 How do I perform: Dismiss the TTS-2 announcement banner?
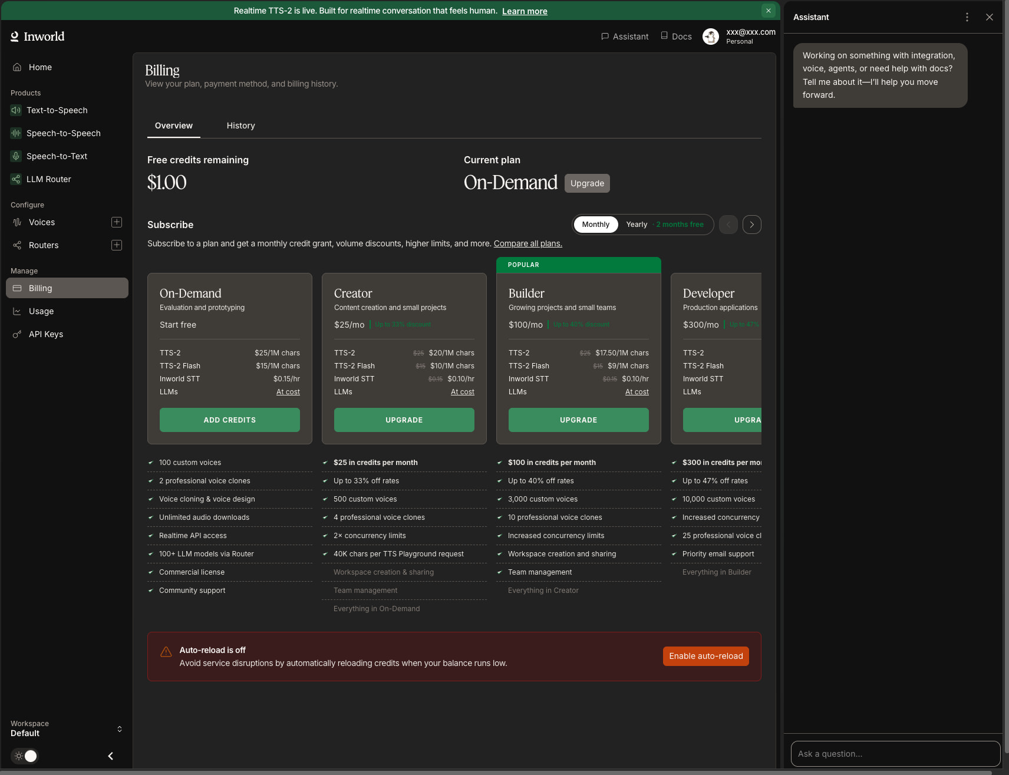(769, 11)
